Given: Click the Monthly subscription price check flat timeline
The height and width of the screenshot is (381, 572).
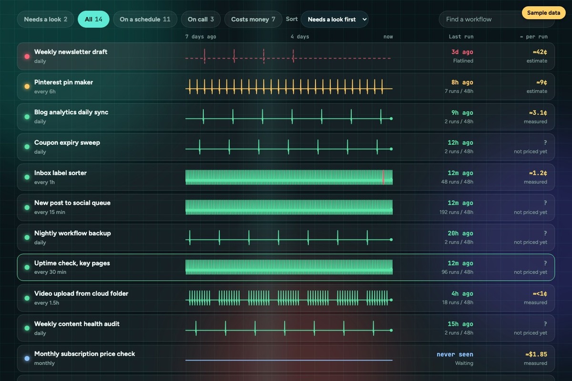Looking at the screenshot, I should click(x=289, y=360).
